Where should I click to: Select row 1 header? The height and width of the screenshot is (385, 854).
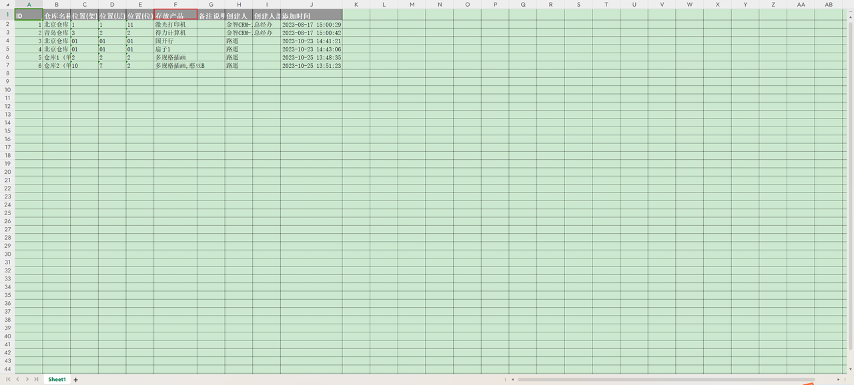click(7, 14)
